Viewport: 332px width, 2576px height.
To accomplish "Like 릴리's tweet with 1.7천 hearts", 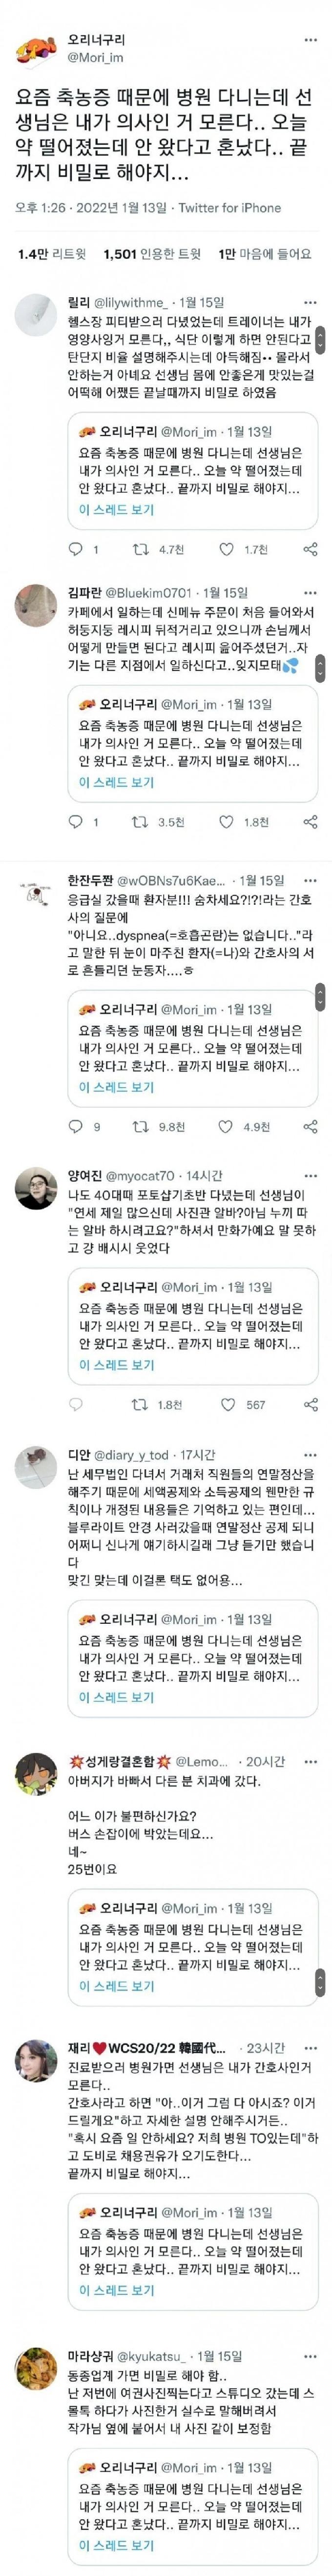I will point(227,549).
